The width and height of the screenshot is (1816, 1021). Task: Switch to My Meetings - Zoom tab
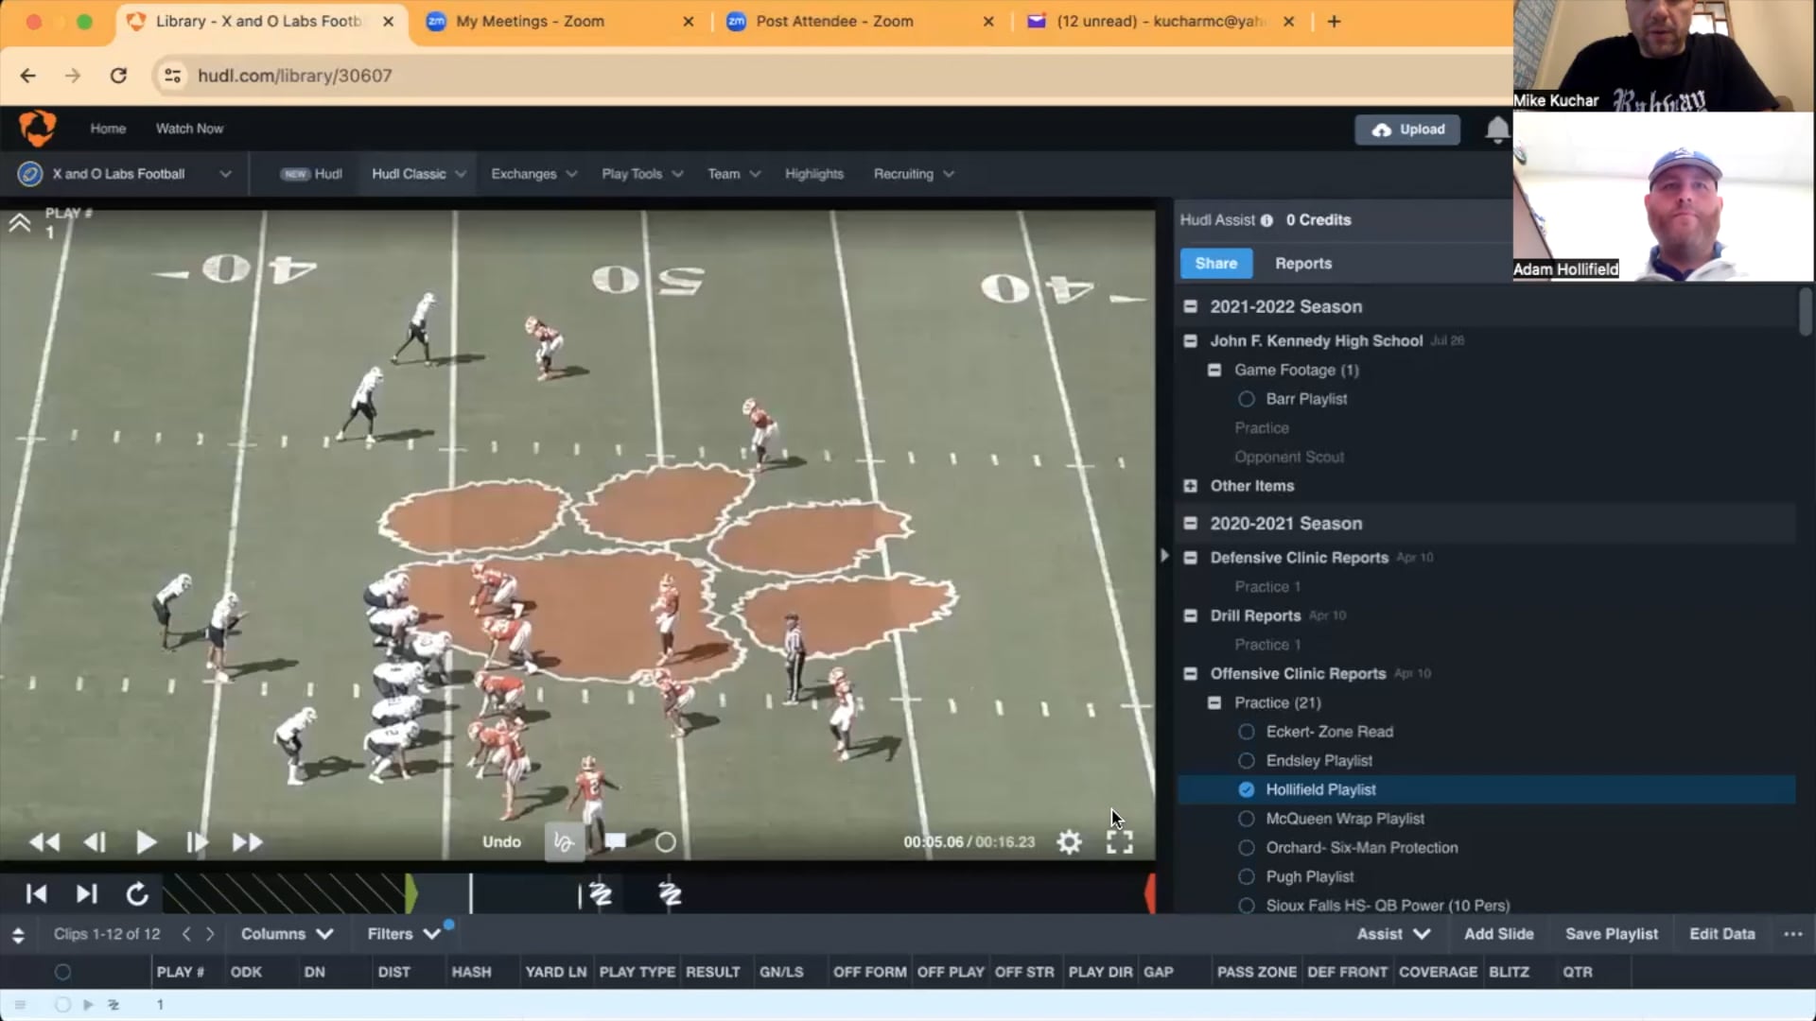560,21
